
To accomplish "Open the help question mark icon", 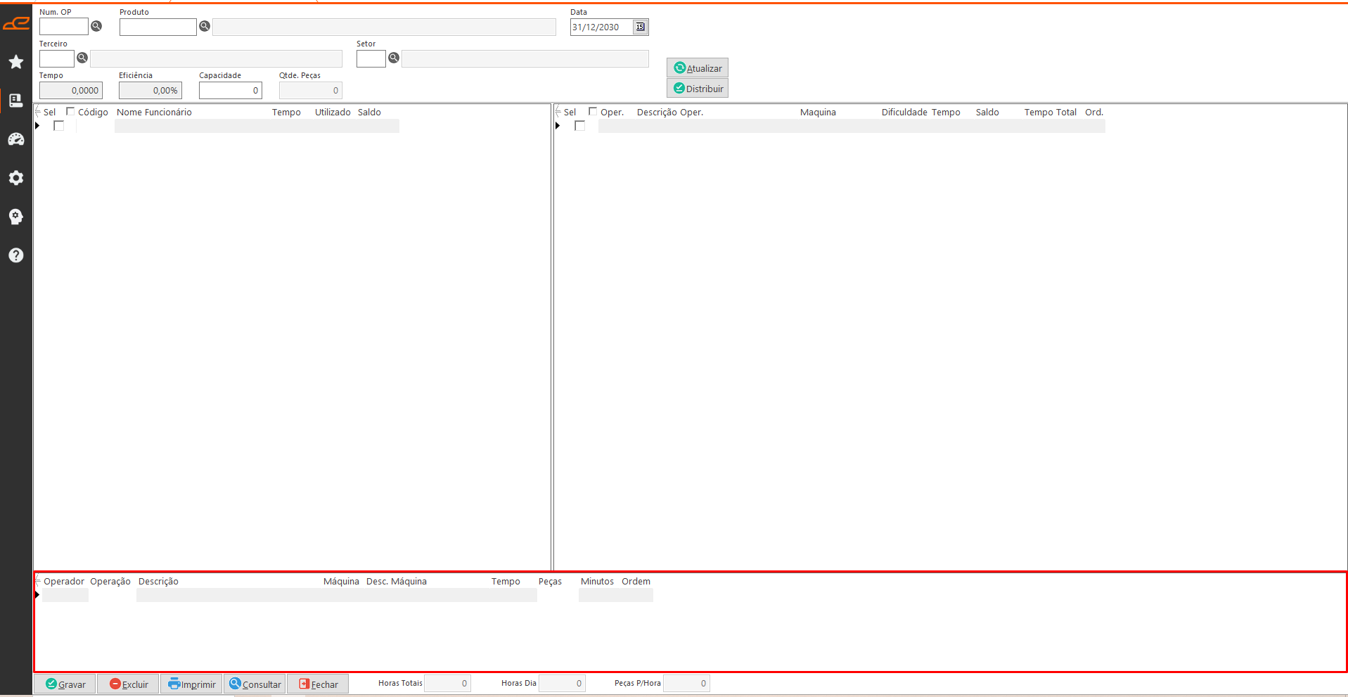I will [x=16, y=255].
